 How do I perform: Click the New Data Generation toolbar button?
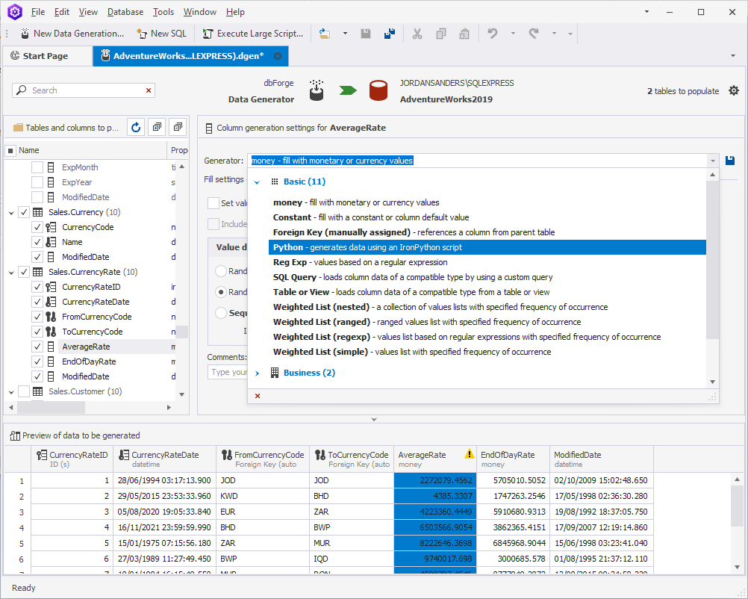pyautogui.click(x=72, y=34)
